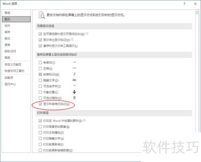This screenshot has width=201, height=162.
Task: Click the object anchor symbol
Action: [x=74, y=92]
